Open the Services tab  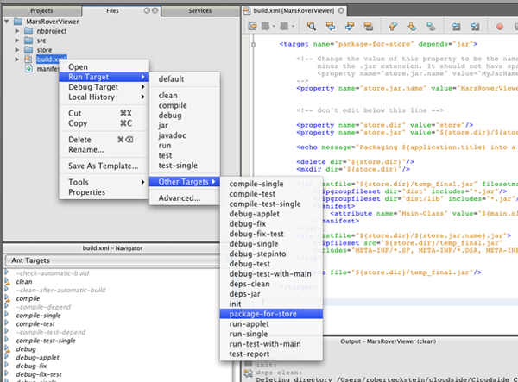[199, 10]
